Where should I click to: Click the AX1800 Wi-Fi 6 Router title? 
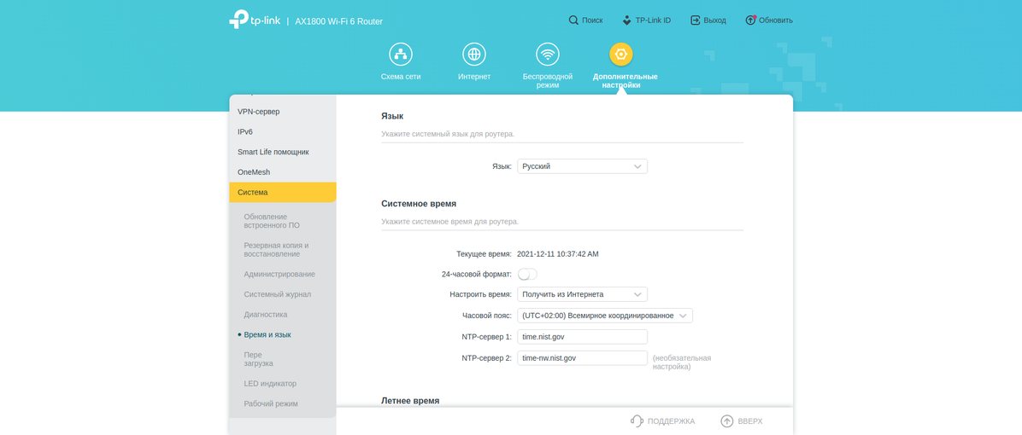click(x=339, y=21)
